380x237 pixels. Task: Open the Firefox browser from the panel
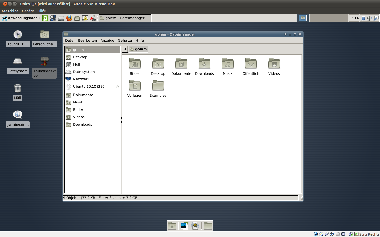click(69, 18)
